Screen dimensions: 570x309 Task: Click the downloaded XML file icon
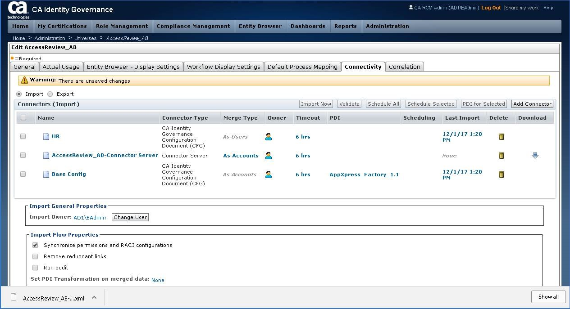14,297
